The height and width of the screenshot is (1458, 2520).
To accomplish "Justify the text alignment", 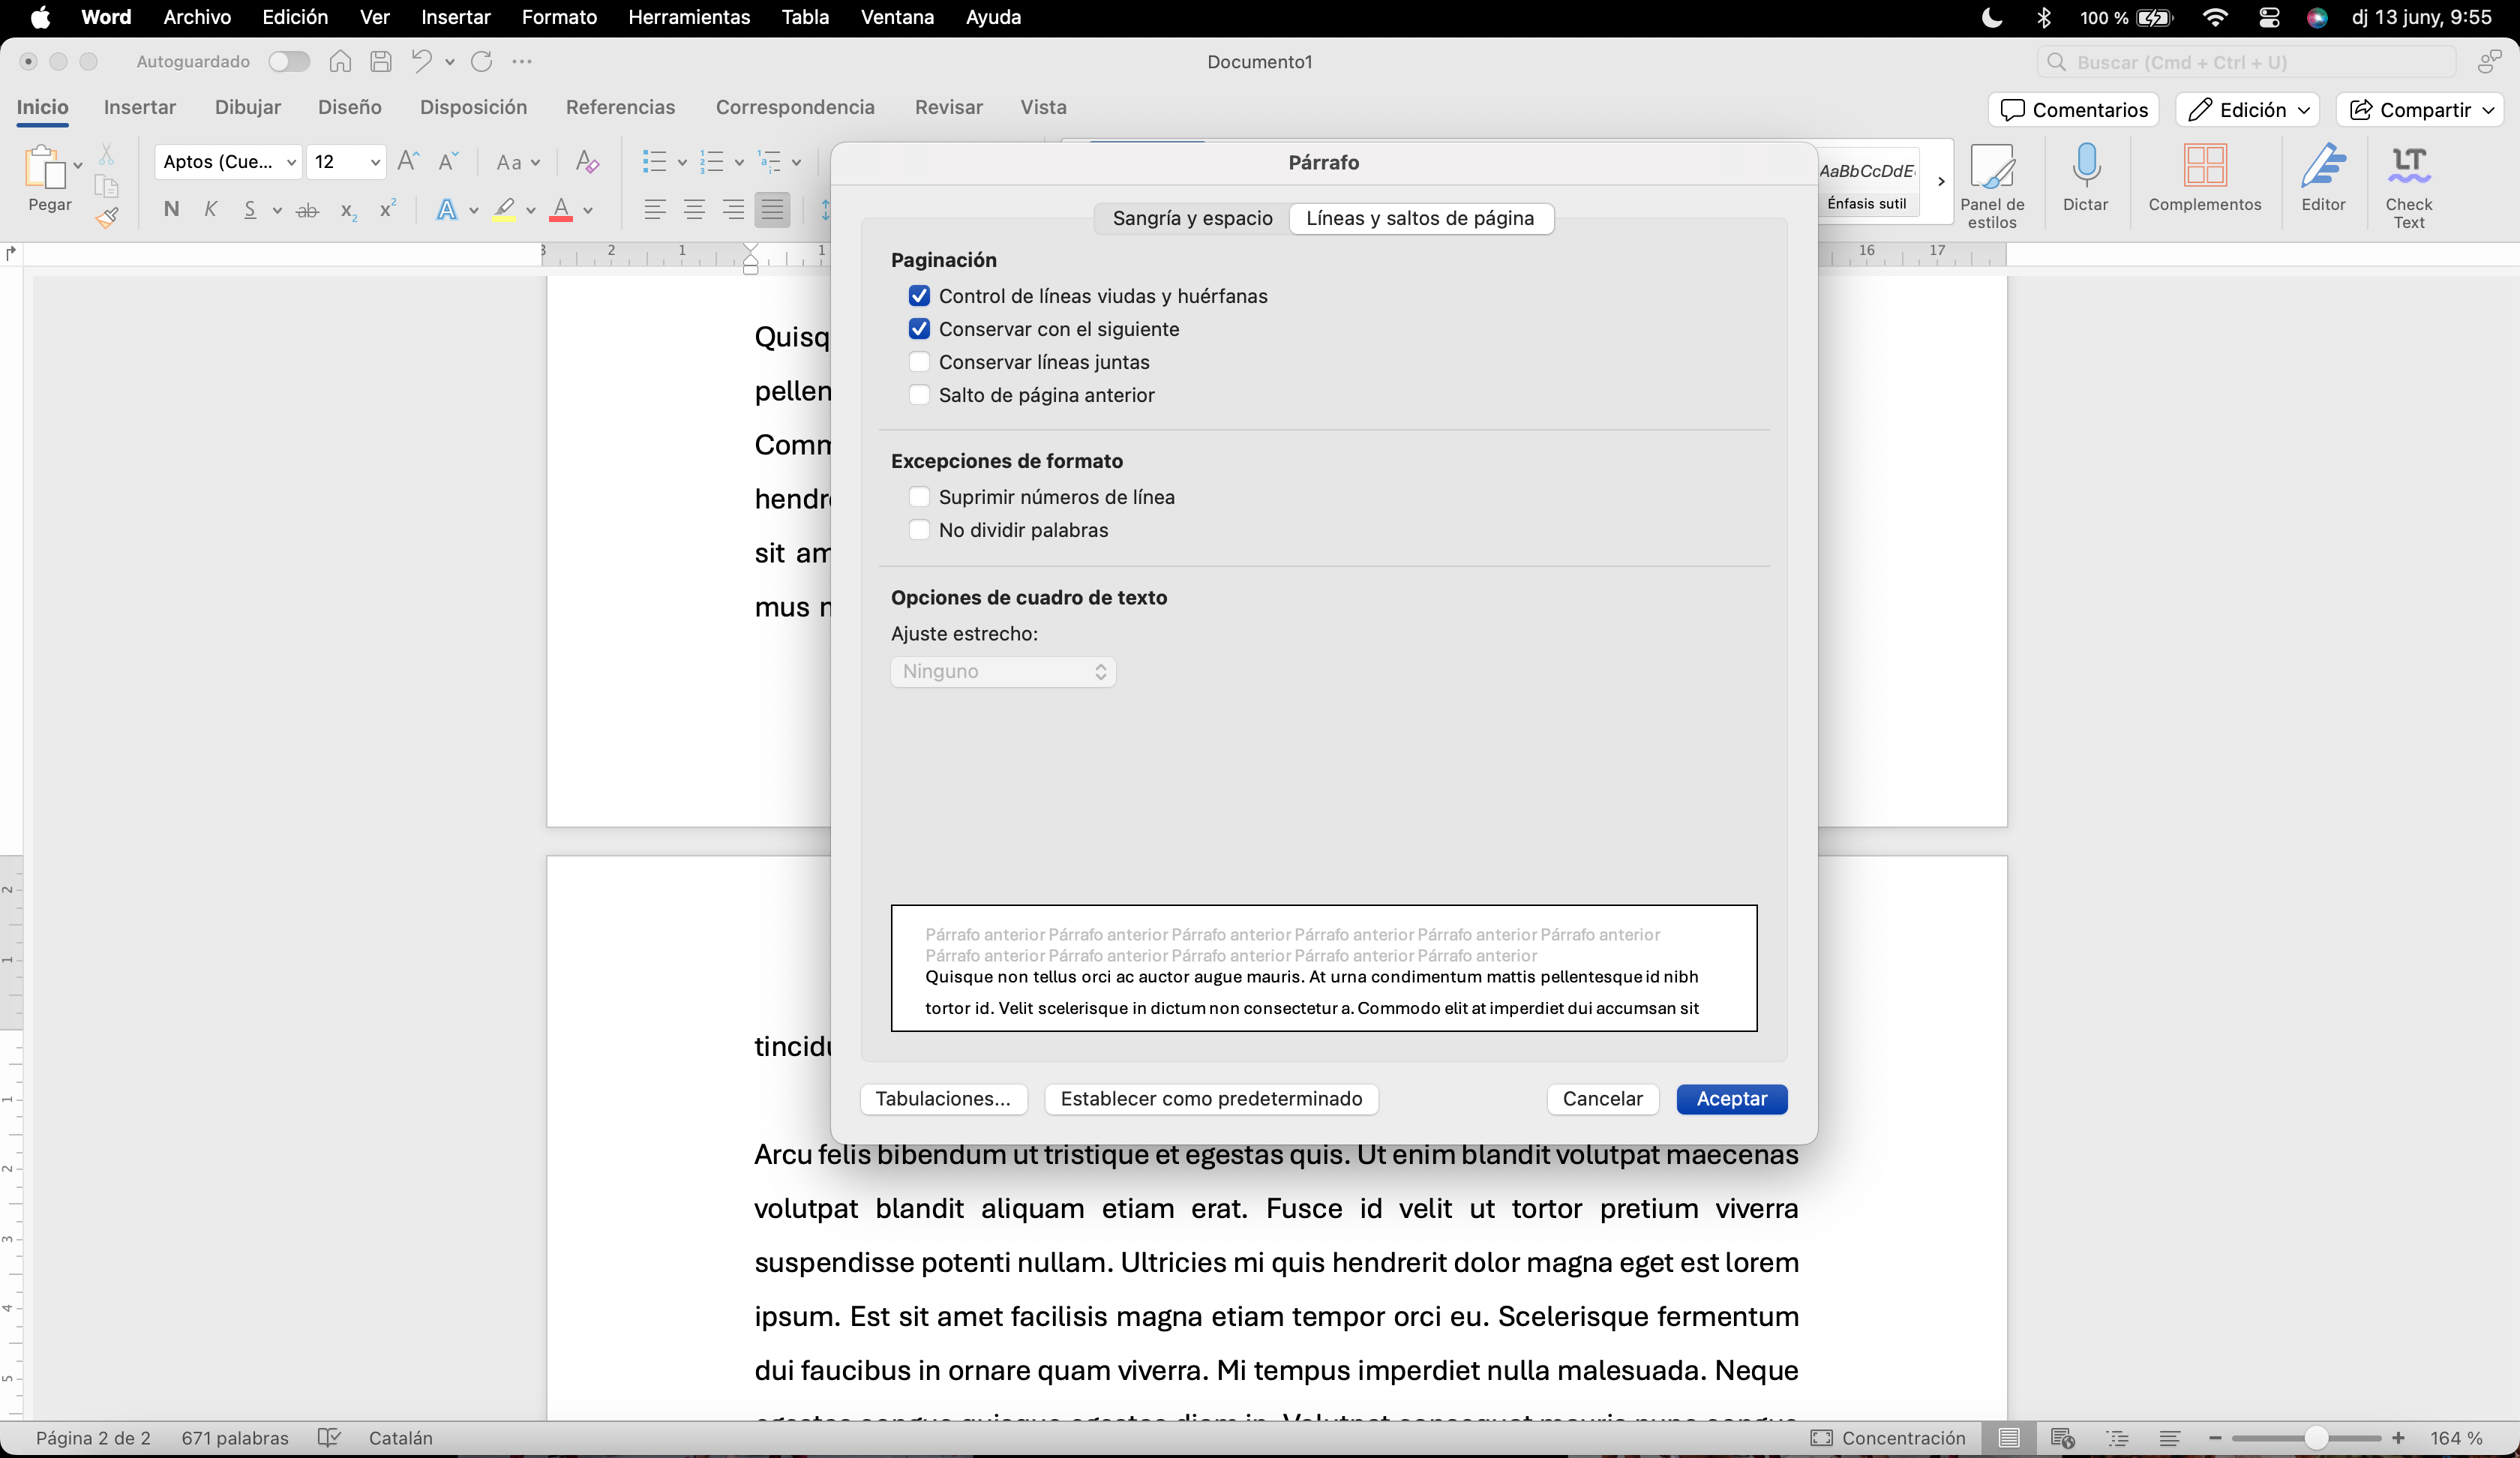I will (x=772, y=210).
